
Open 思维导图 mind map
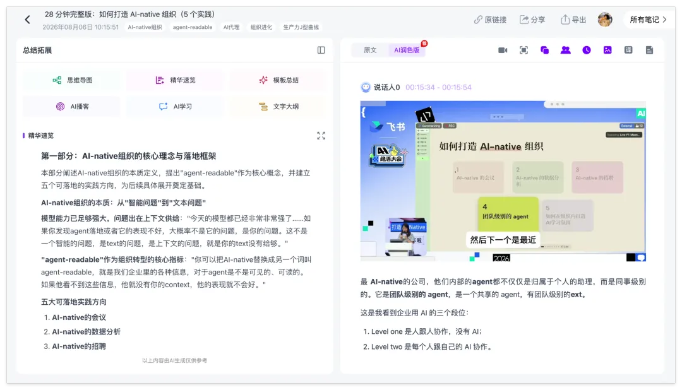point(72,80)
